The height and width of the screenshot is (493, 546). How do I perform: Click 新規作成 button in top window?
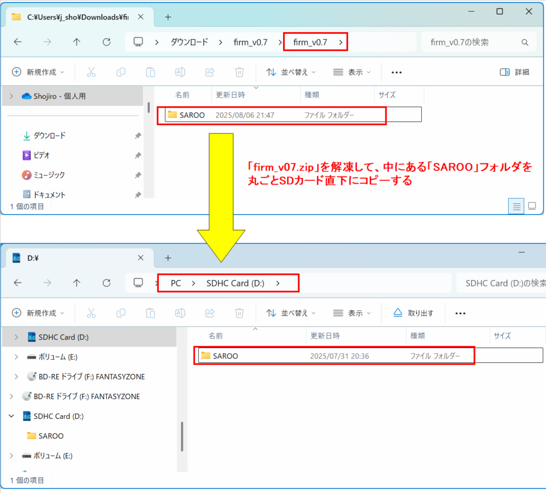[38, 72]
